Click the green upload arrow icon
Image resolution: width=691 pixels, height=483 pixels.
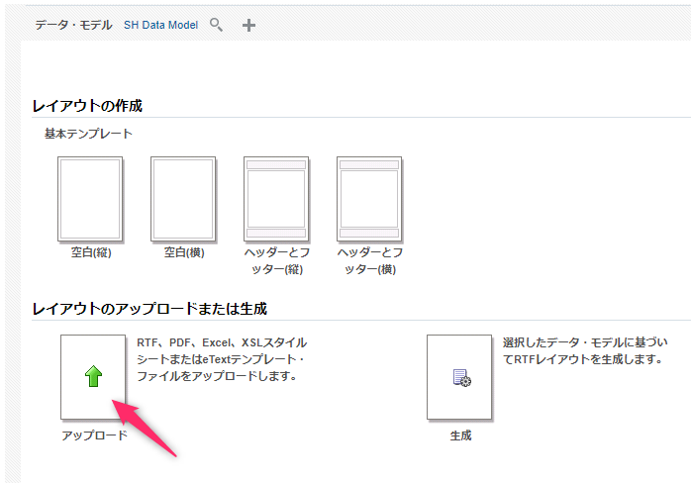click(93, 376)
